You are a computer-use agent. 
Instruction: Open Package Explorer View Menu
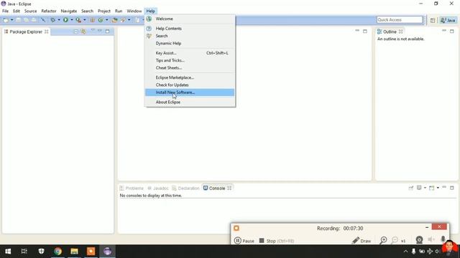click(x=93, y=31)
